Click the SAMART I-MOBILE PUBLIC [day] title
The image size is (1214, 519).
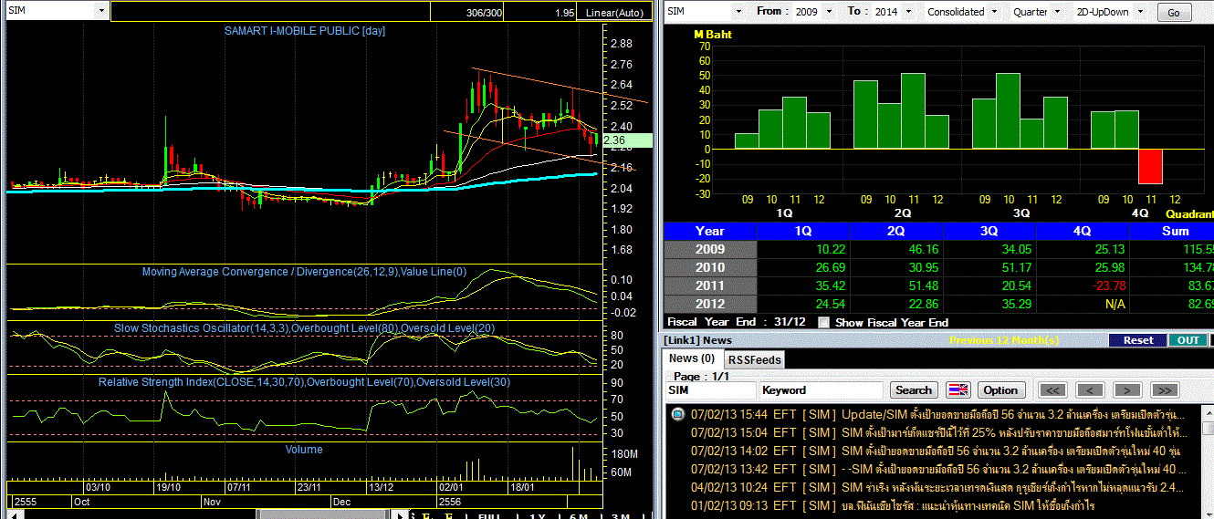[305, 30]
